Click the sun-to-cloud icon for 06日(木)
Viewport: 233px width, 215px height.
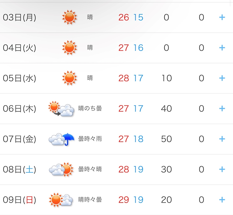coord(61,108)
